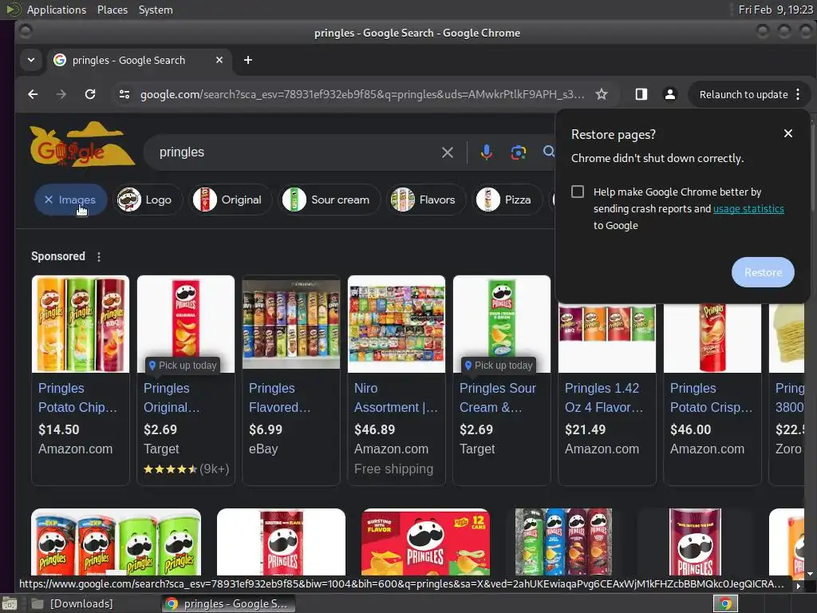
Task: Open the 12 cans Pringles box image result
Action: click(426, 542)
